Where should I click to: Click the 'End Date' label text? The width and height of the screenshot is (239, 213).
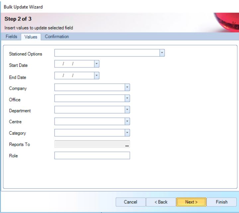point(18,77)
